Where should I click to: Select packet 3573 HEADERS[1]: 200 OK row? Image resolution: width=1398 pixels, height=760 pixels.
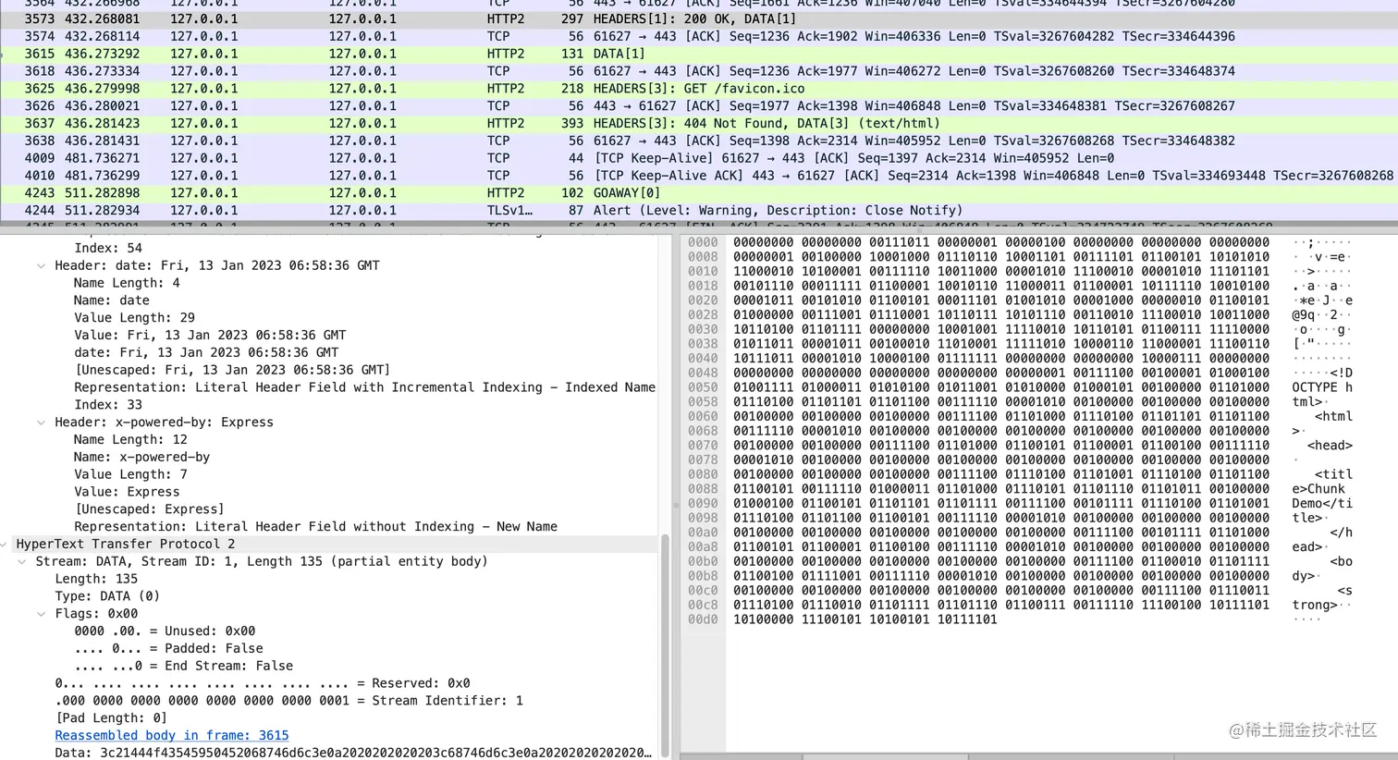pyautogui.click(x=699, y=18)
